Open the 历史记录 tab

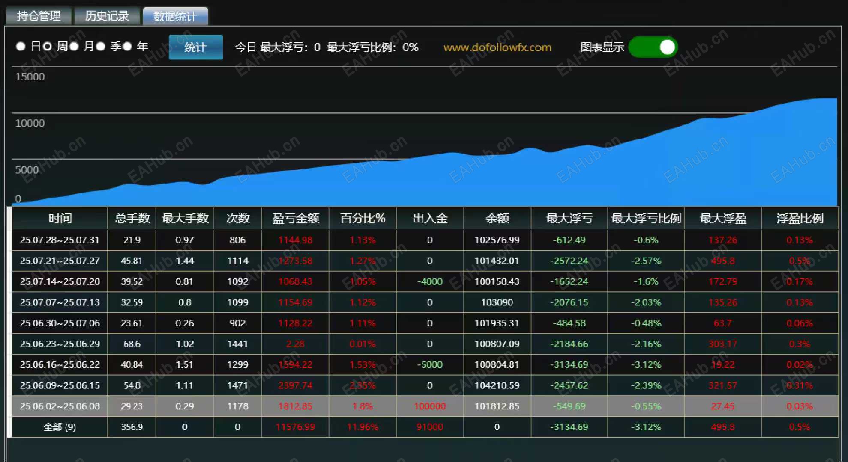point(107,16)
